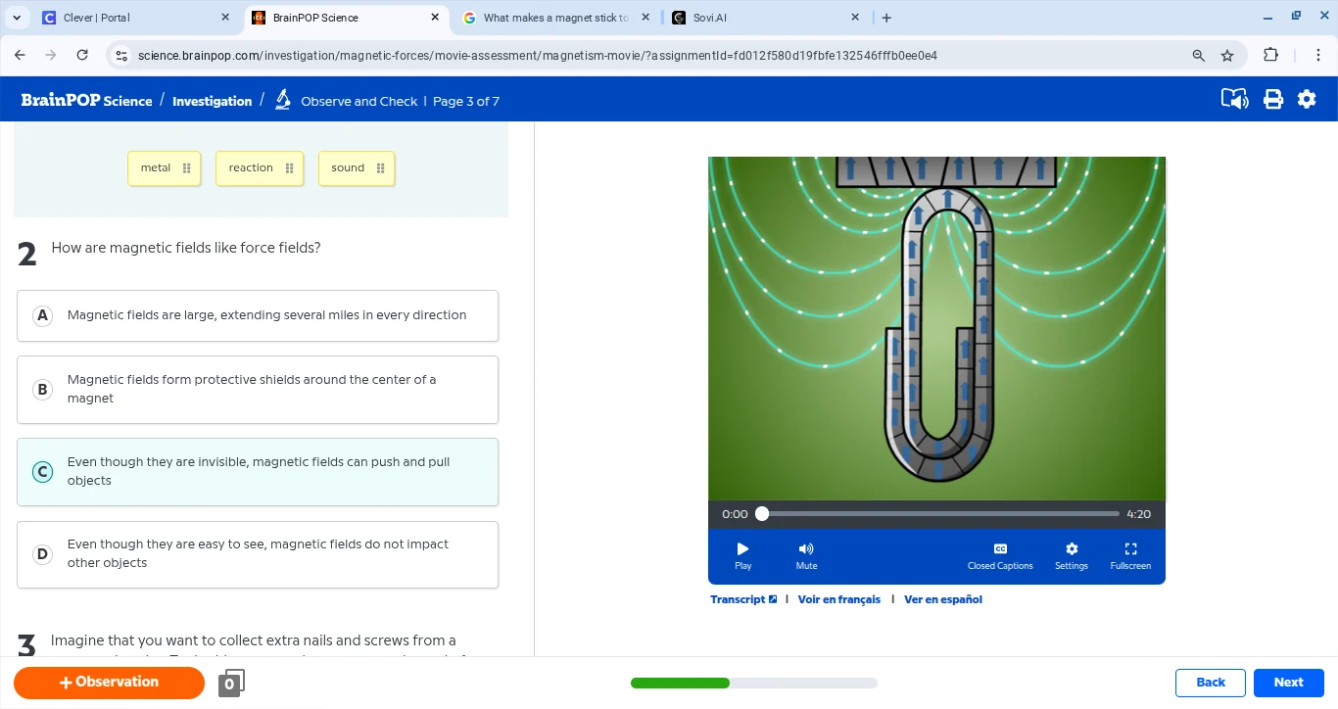Open Chrome's three-dot menu
The image size is (1338, 709).
pos(1318,56)
